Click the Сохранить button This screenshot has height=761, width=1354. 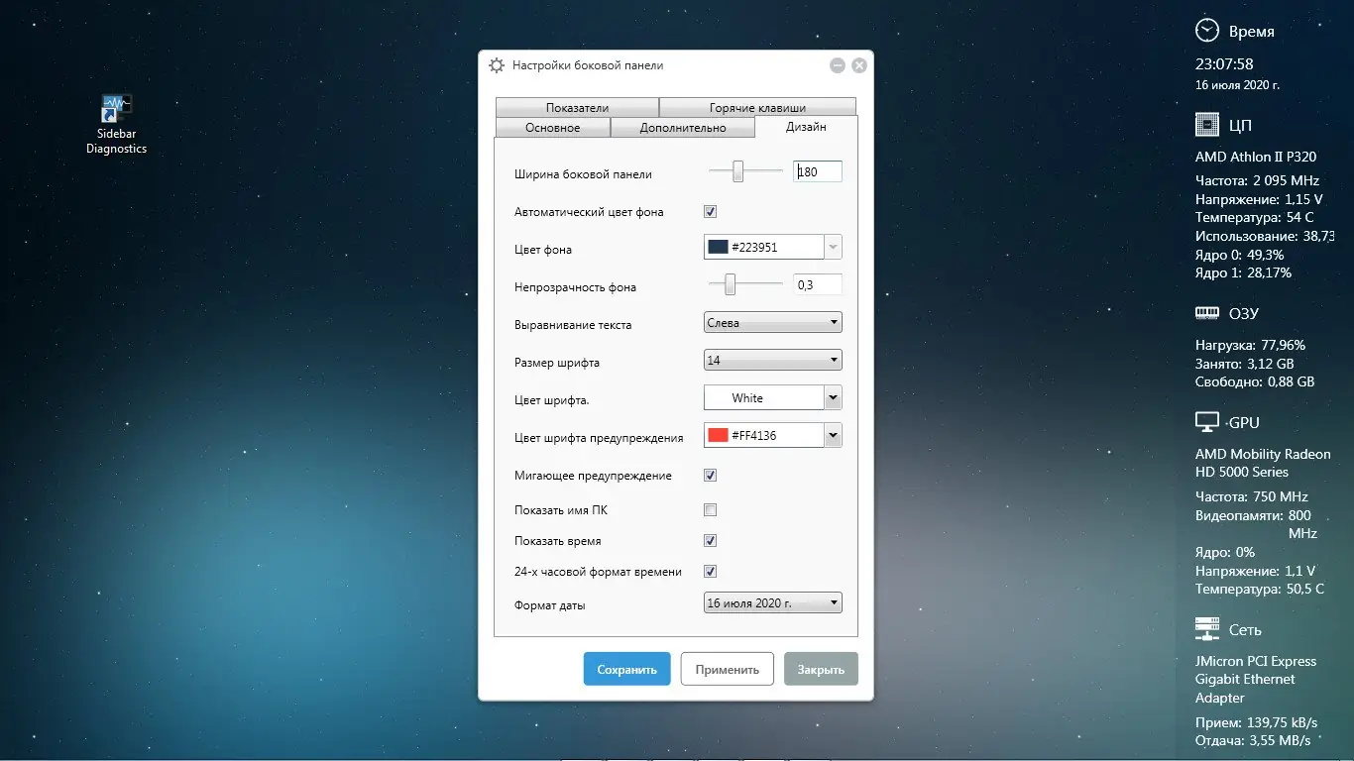coord(627,669)
